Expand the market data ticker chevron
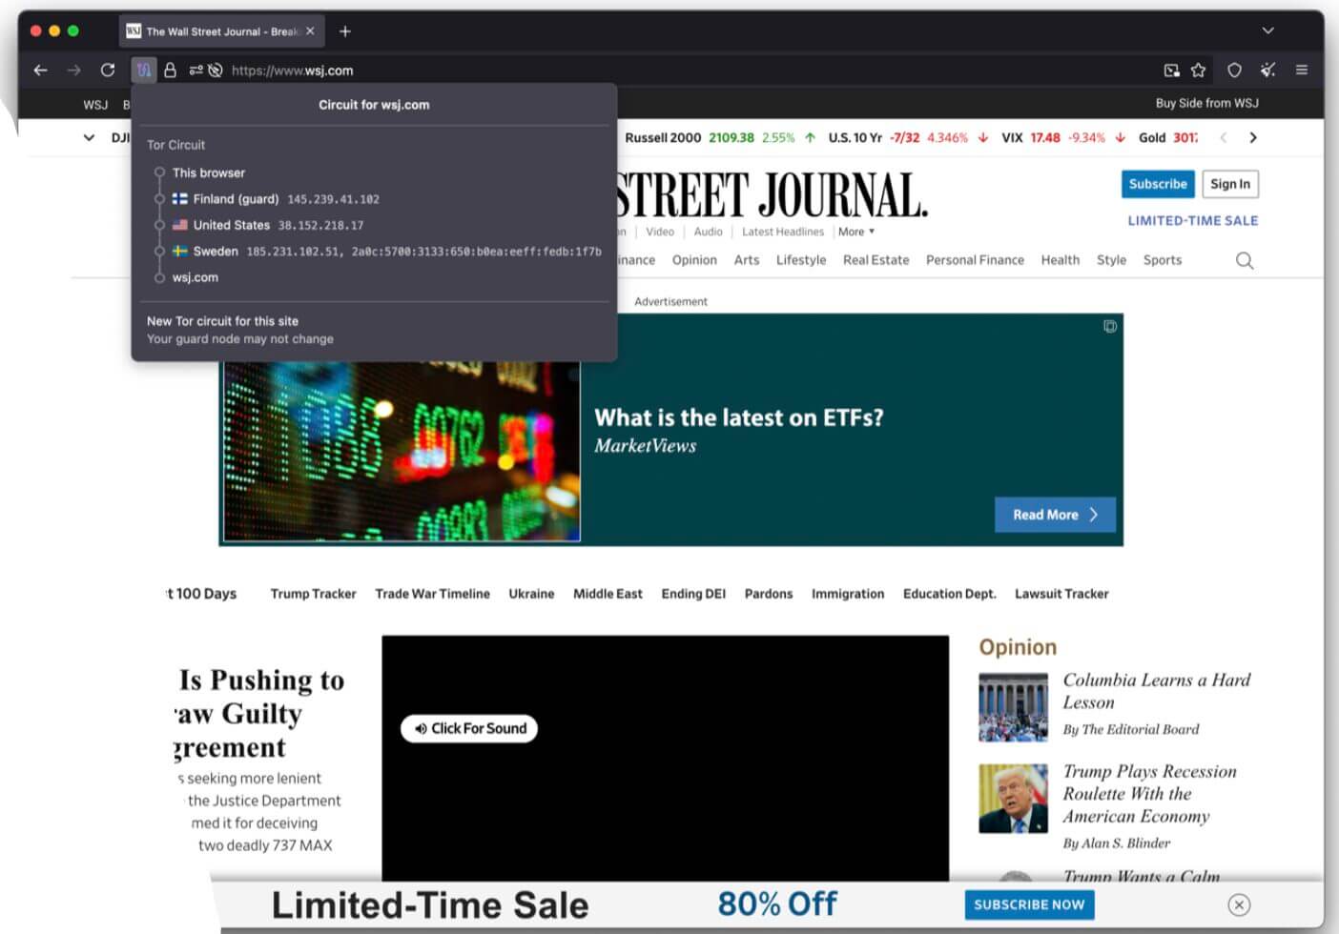Screen dimensions: 1339x934 89,137
